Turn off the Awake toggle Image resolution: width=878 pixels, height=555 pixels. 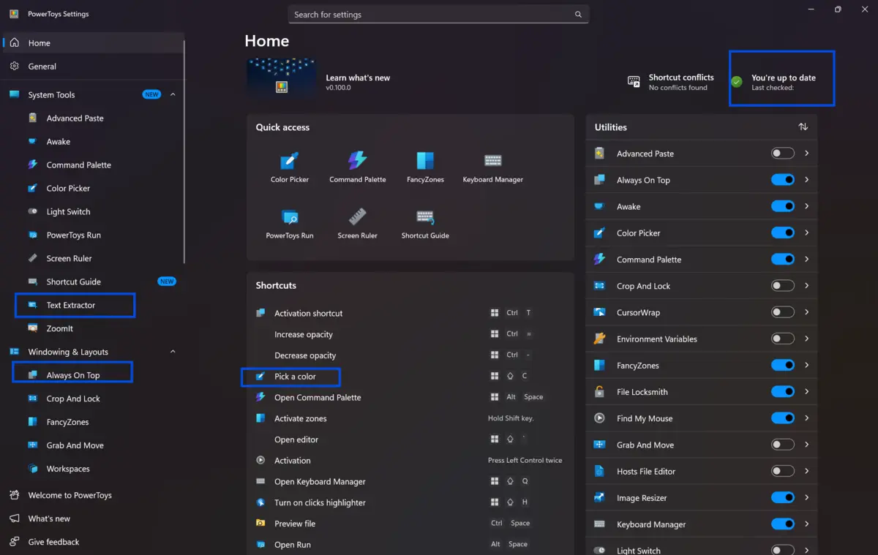[783, 206]
